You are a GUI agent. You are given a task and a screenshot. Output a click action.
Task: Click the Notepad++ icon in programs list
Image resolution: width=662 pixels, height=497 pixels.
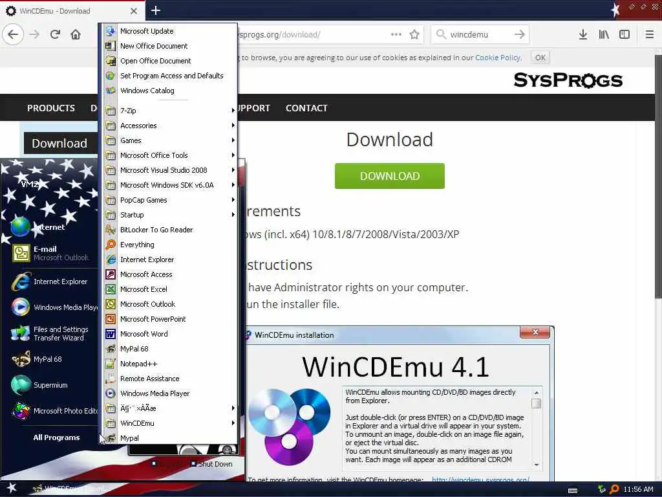point(110,364)
